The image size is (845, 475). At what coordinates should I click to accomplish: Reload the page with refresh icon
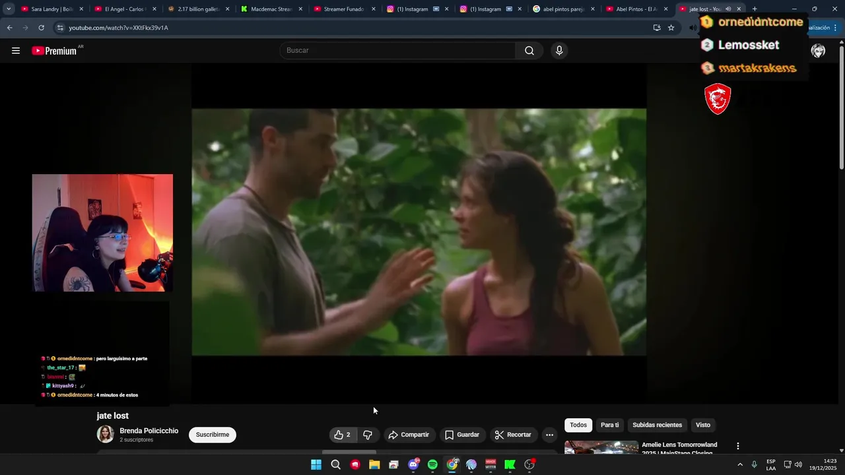click(x=41, y=28)
